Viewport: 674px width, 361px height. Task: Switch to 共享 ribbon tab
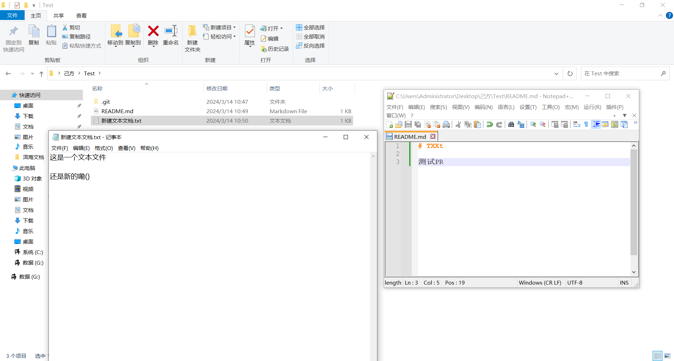point(59,15)
